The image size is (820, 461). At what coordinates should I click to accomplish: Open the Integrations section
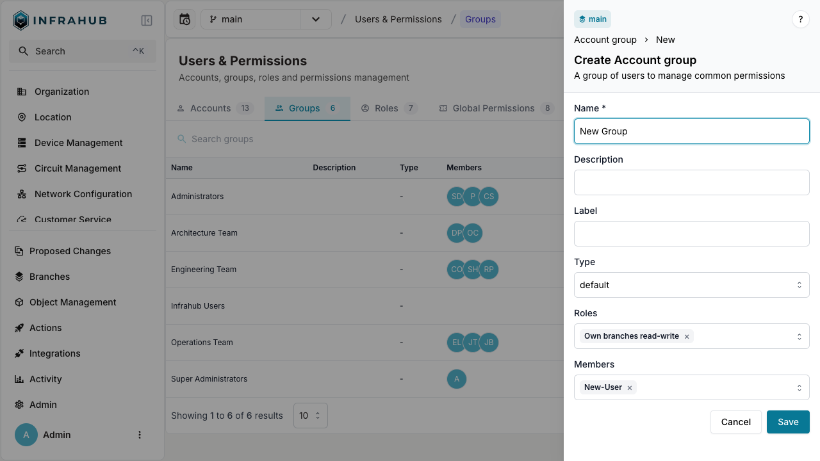click(x=54, y=353)
